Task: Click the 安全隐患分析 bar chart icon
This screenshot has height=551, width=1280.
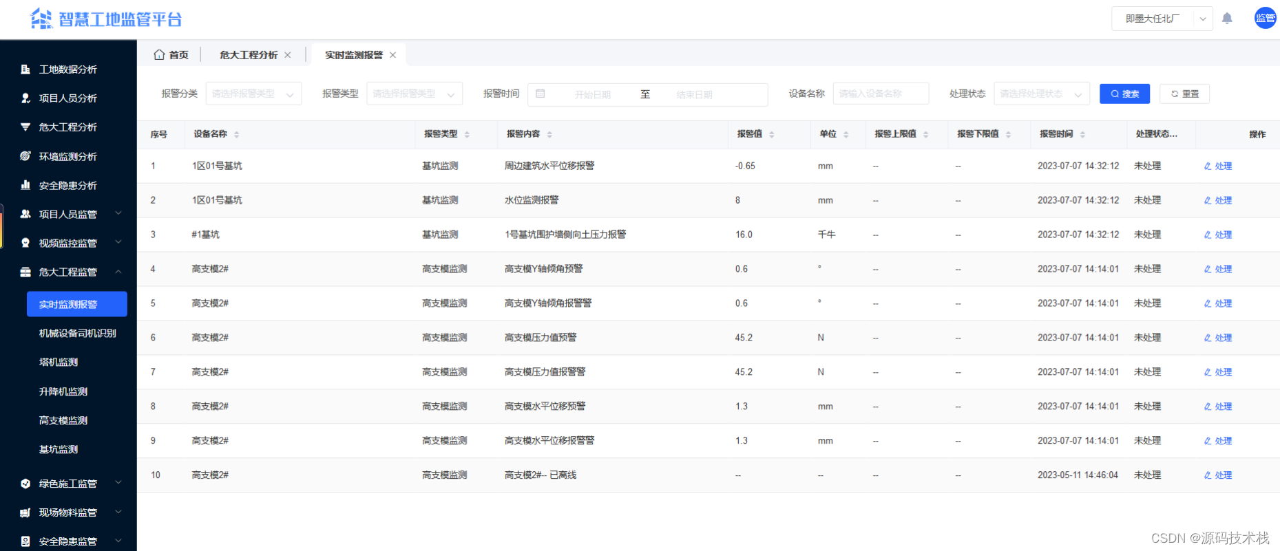Action: pyautogui.click(x=25, y=185)
